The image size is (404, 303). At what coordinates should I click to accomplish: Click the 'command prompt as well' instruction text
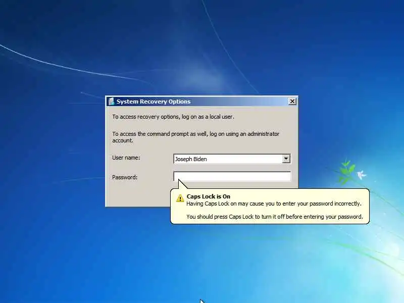(x=196, y=137)
